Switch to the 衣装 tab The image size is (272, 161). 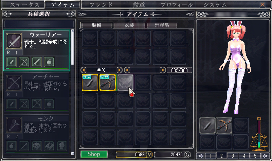pyautogui.click(x=129, y=25)
